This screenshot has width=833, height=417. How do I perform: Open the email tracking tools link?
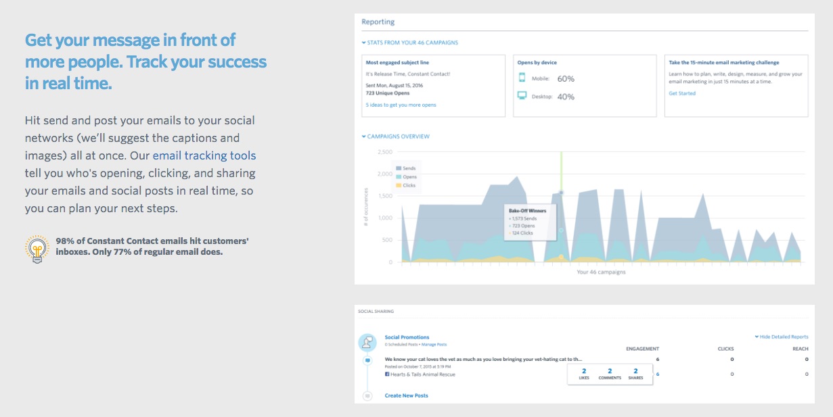click(204, 155)
